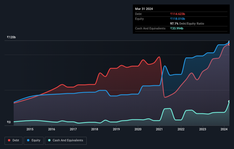This screenshot has width=234, height=149.
Task: Toggle the Cash And Equivalents legend button
Action: [x=66, y=141]
